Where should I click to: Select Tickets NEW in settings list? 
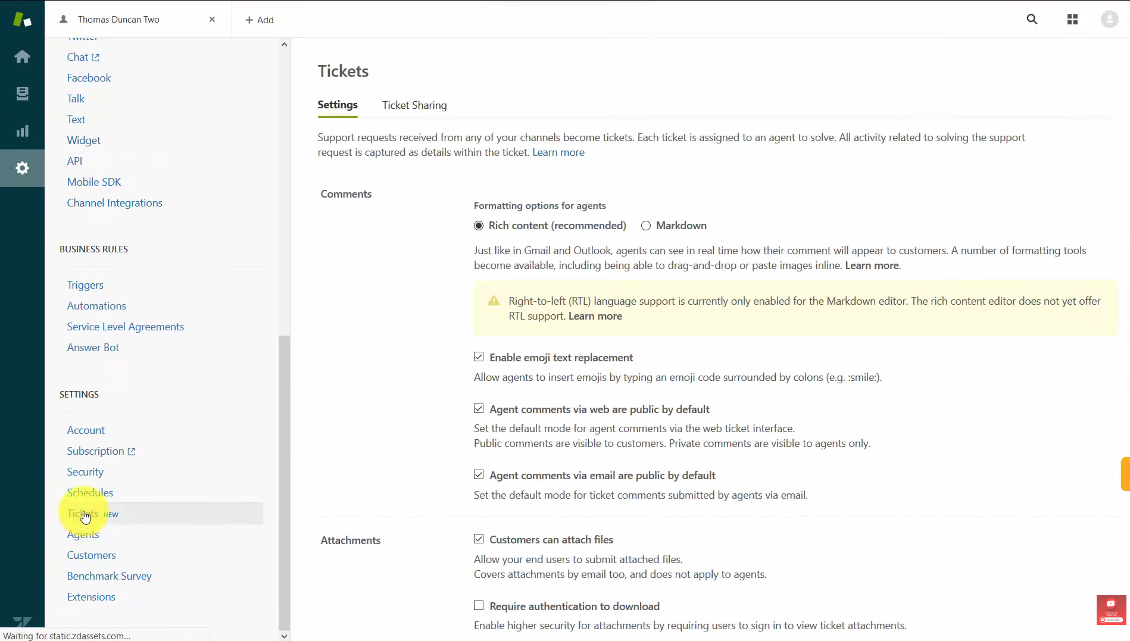click(161, 514)
